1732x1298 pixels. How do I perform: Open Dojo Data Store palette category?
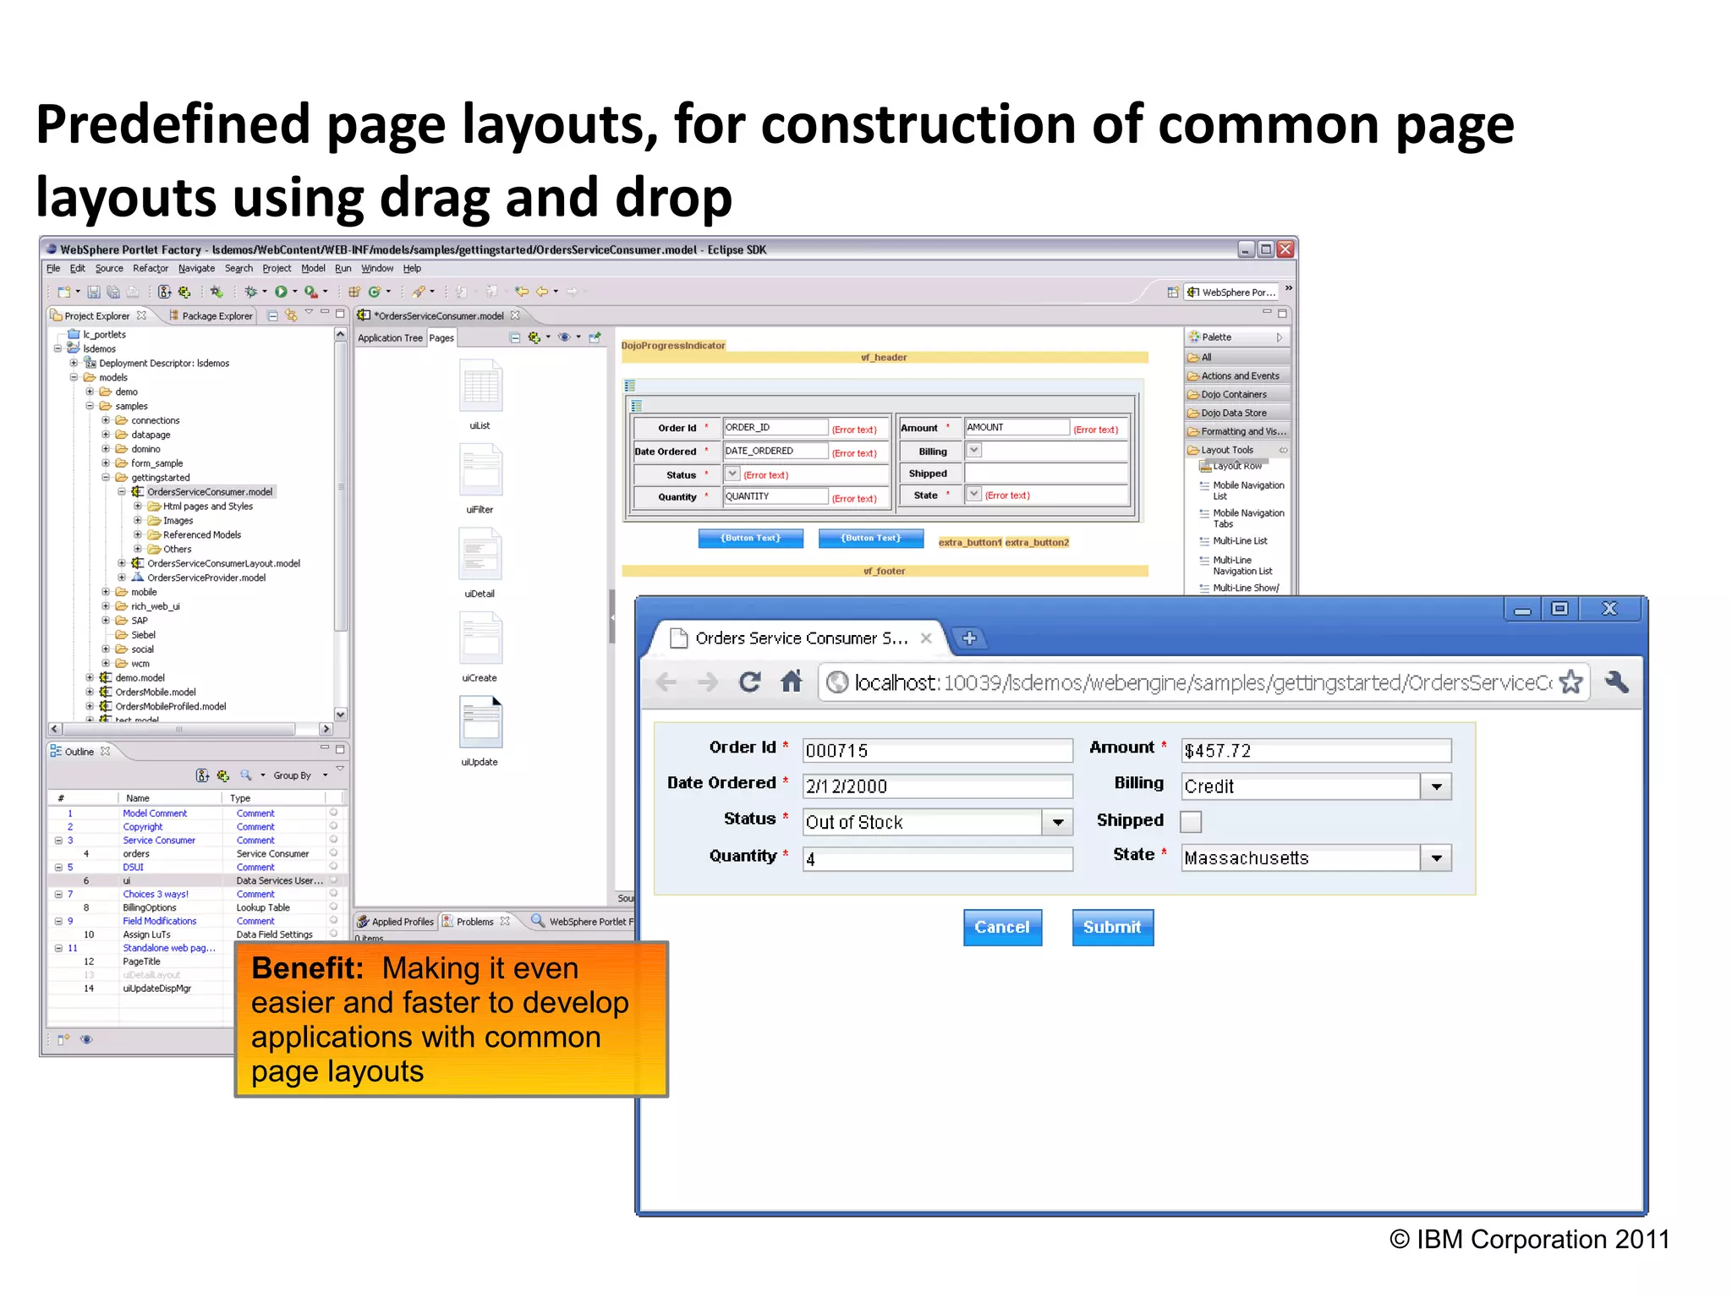tap(1238, 413)
